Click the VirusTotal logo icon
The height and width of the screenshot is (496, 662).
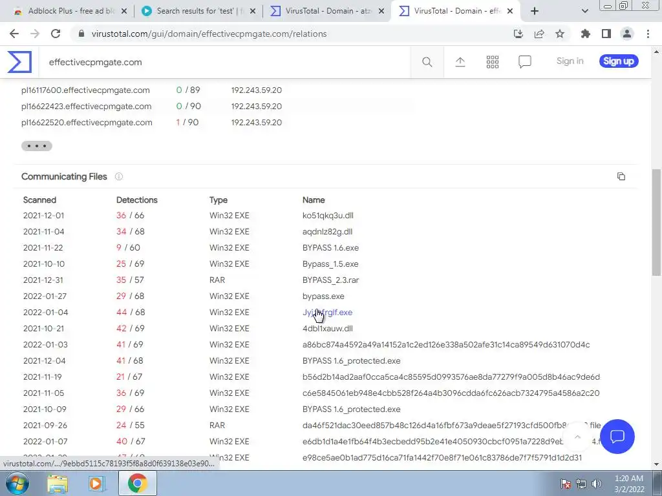click(x=19, y=62)
